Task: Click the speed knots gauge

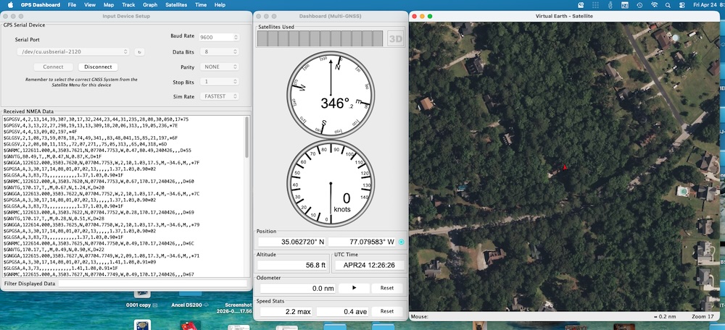Action: [331, 184]
